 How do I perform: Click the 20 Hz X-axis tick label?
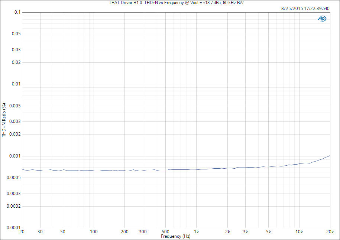point(22,232)
